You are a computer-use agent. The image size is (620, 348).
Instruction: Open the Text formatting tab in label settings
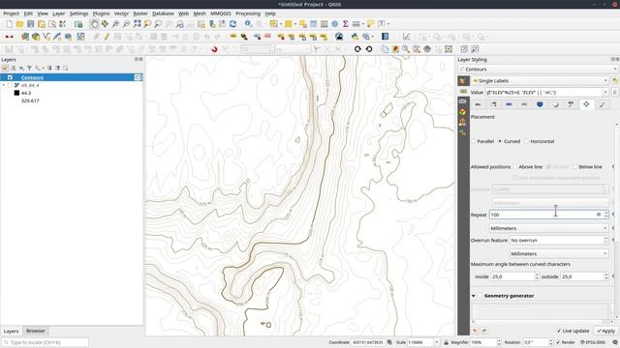[478, 104]
